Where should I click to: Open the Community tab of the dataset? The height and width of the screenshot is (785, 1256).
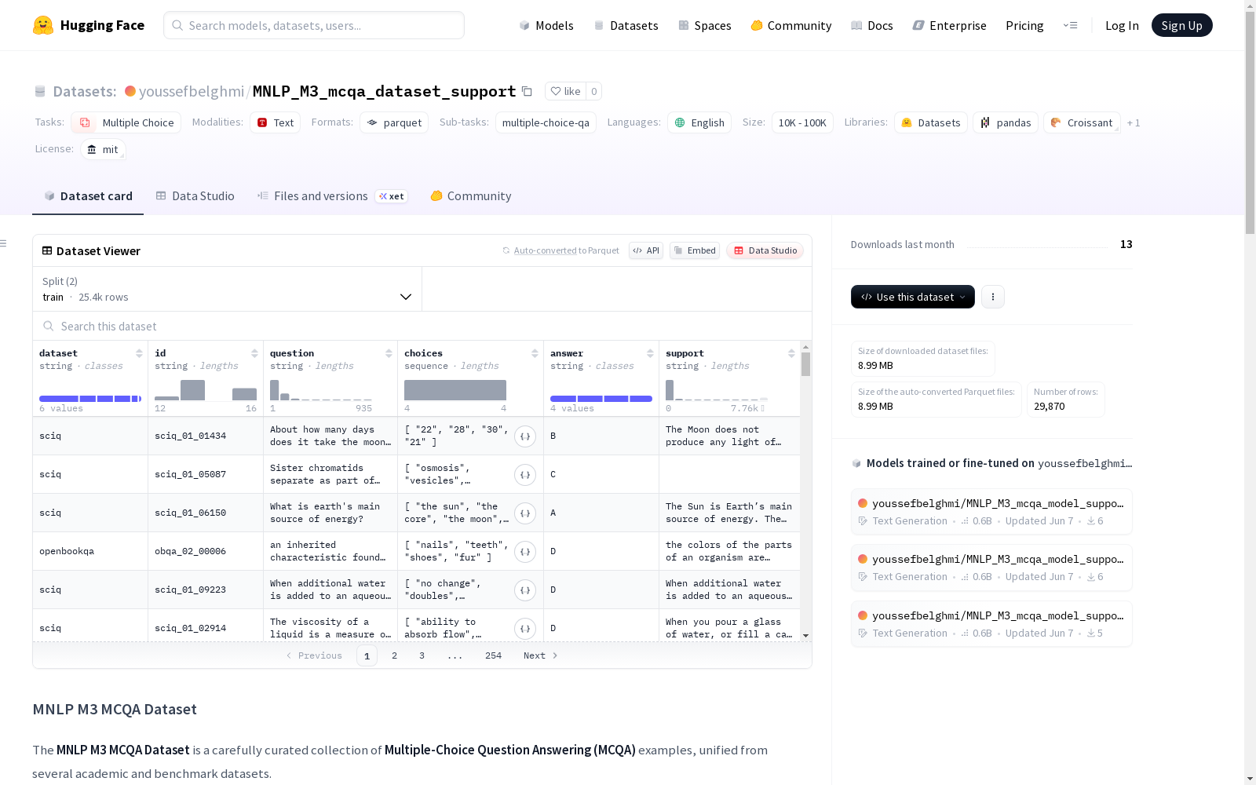(471, 196)
